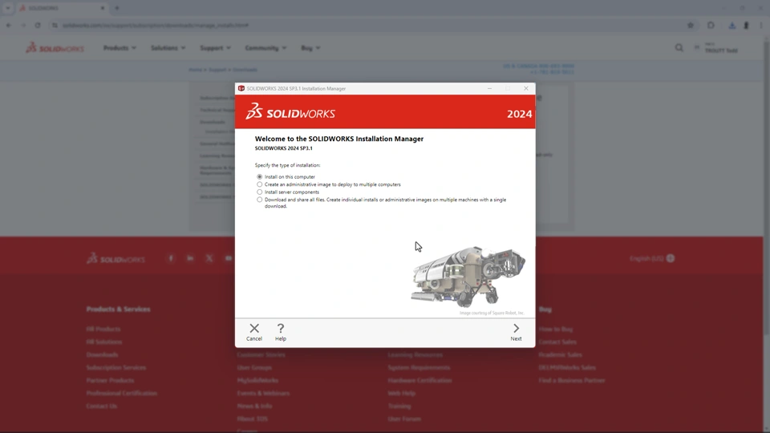Image resolution: width=770 pixels, height=433 pixels.
Task: Open Partner Products footer link
Action: [110, 380]
